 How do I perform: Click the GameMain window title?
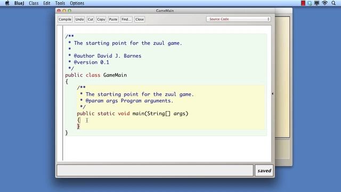(165, 11)
